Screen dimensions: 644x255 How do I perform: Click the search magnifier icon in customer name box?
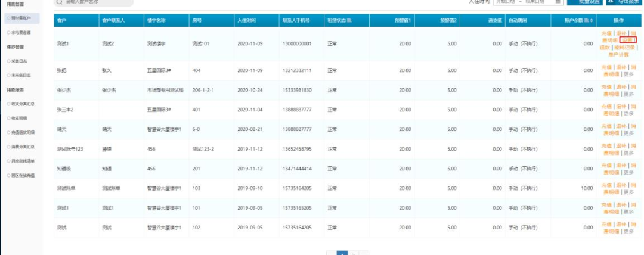click(59, 2)
